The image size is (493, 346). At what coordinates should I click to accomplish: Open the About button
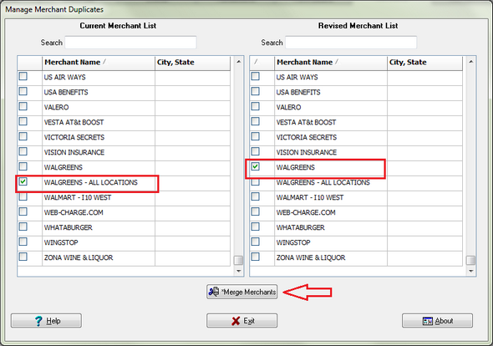click(x=437, y=321)
